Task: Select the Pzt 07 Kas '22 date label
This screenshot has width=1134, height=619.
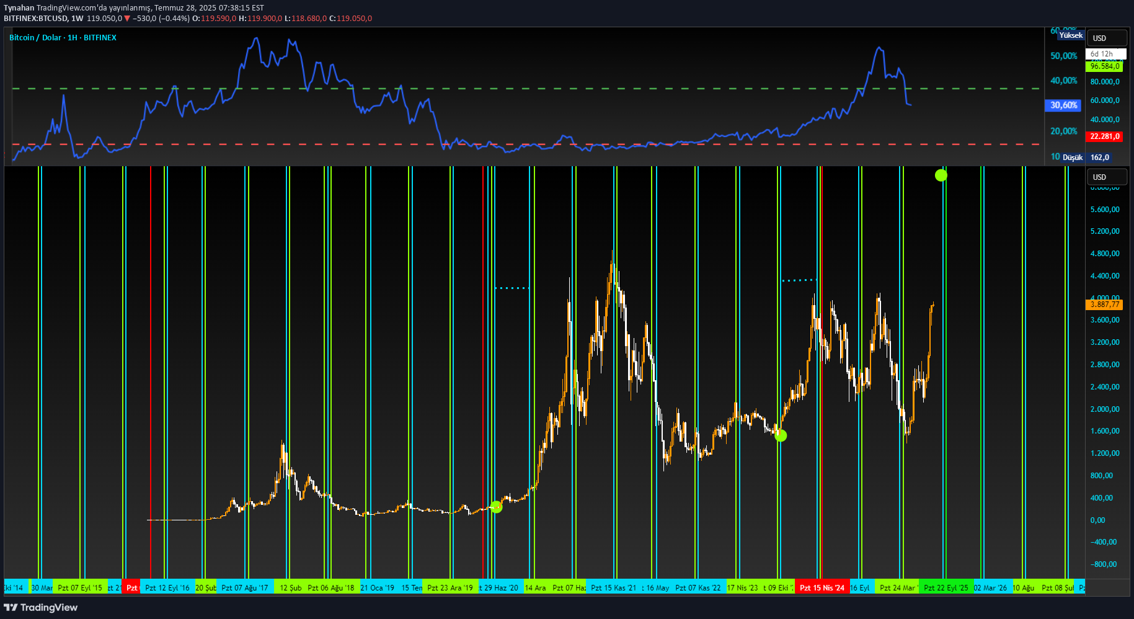Action: (698, 587)
